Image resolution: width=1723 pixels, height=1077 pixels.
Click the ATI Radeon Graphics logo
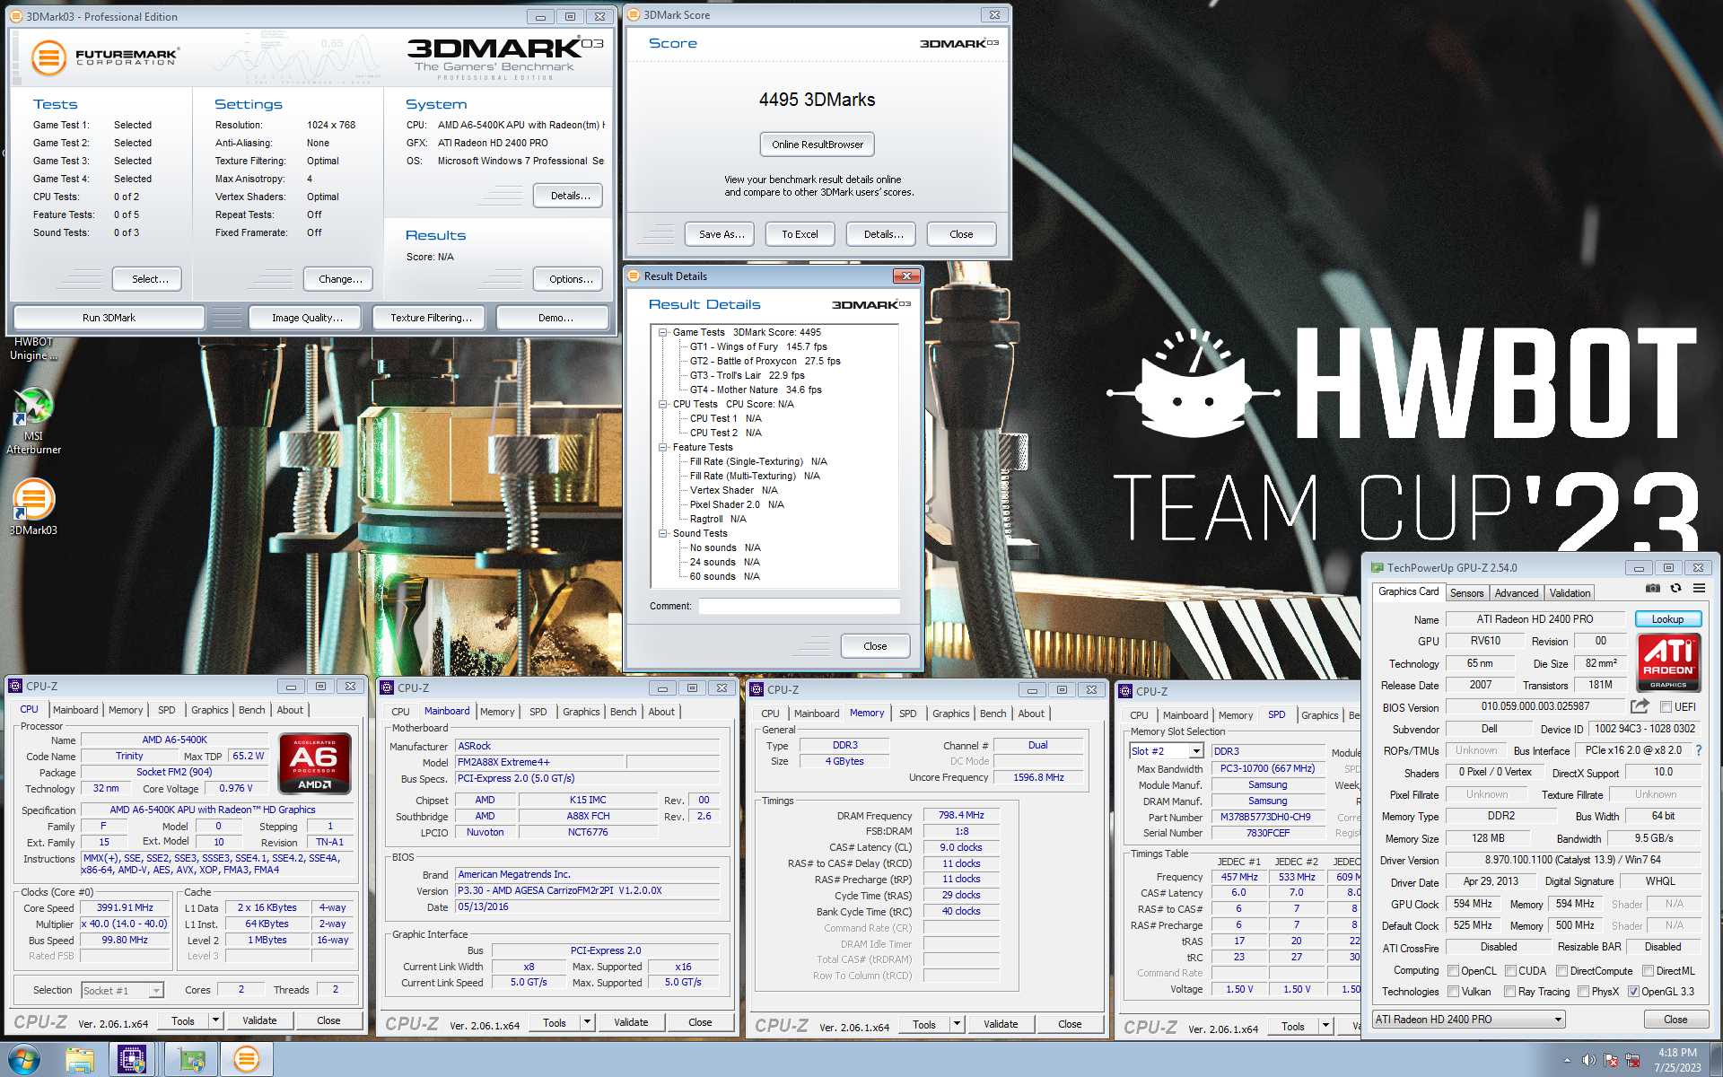point(1668,662)
